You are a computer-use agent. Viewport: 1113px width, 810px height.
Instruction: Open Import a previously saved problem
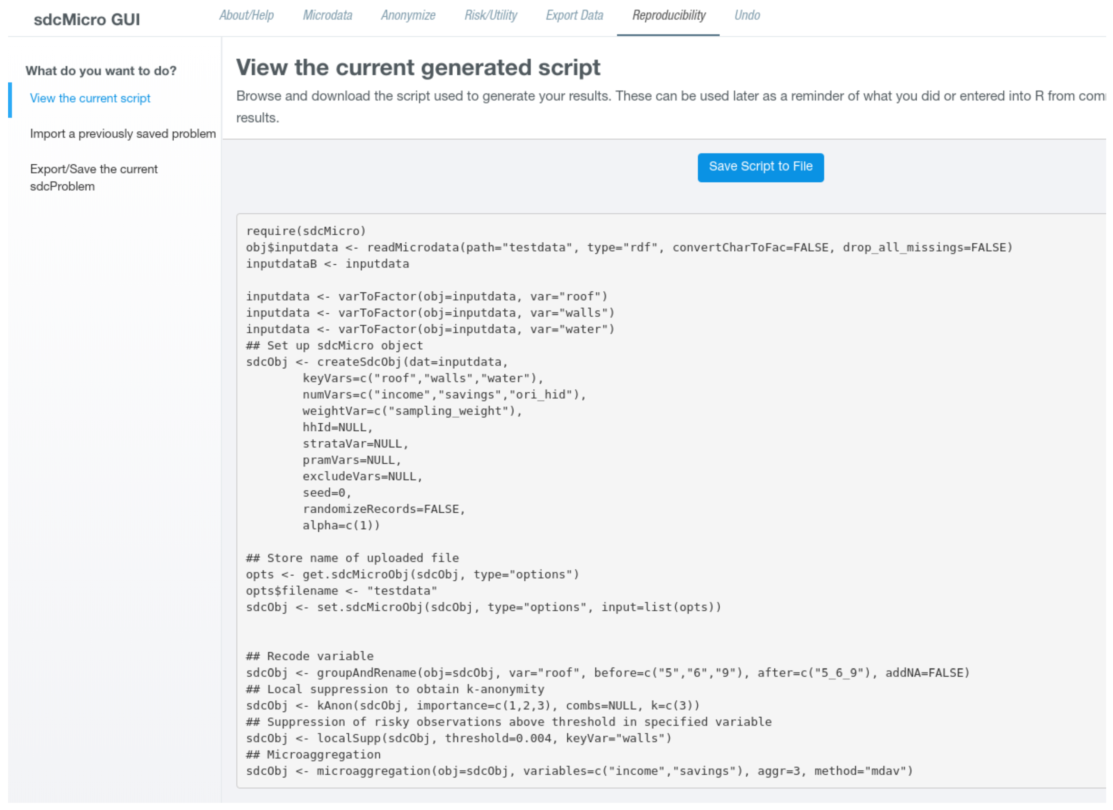pos(123,133)
